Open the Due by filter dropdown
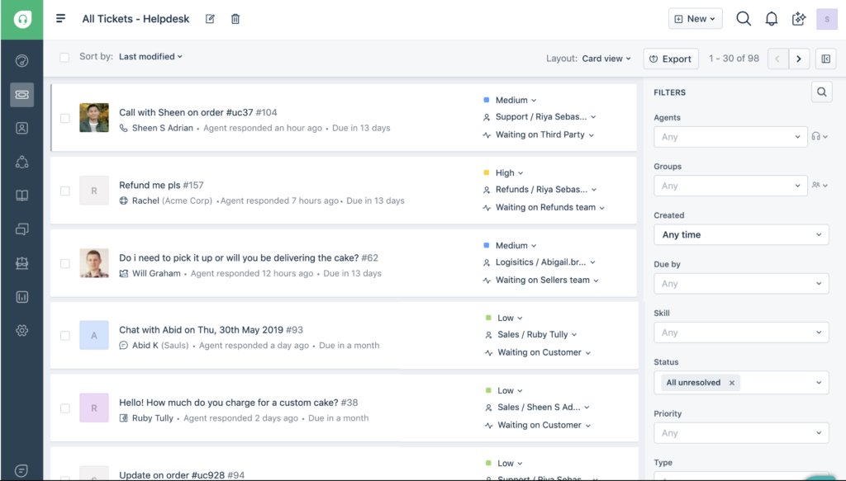This screenshot has width=846, height=481. [741, 283]
